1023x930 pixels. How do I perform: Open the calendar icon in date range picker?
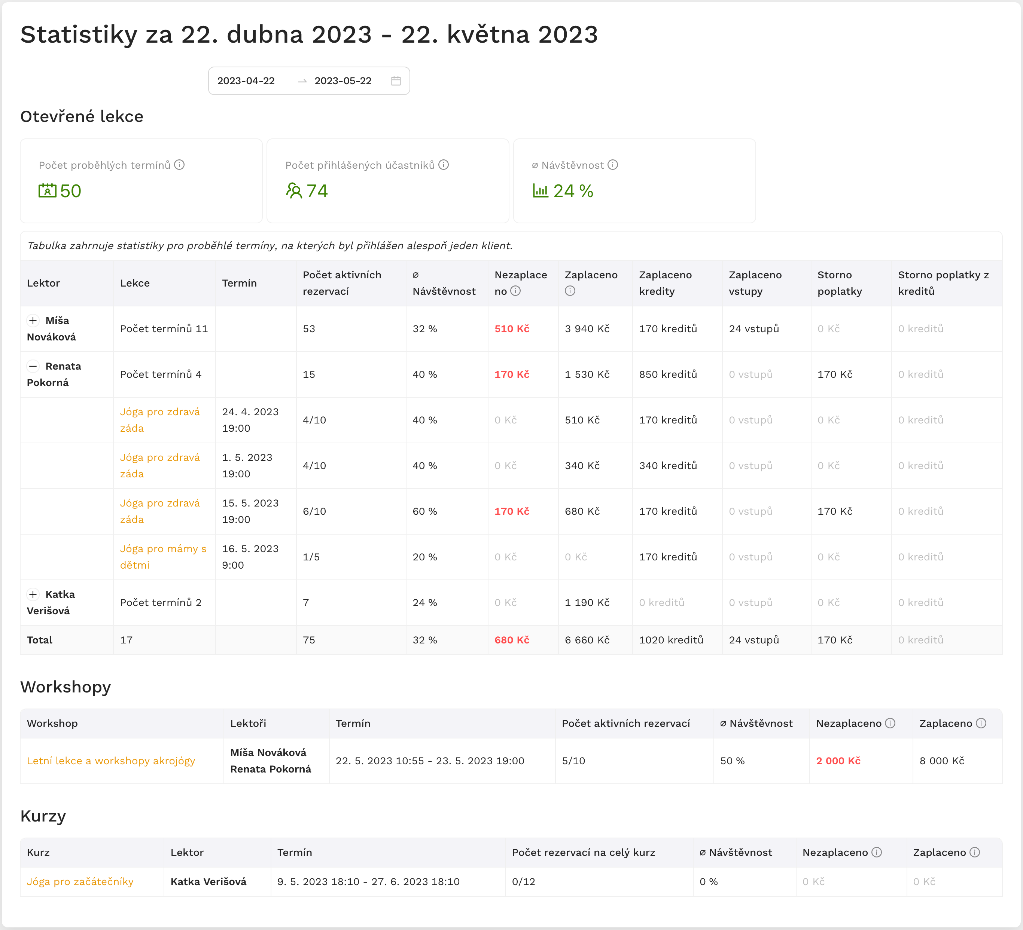pos(396,81)
